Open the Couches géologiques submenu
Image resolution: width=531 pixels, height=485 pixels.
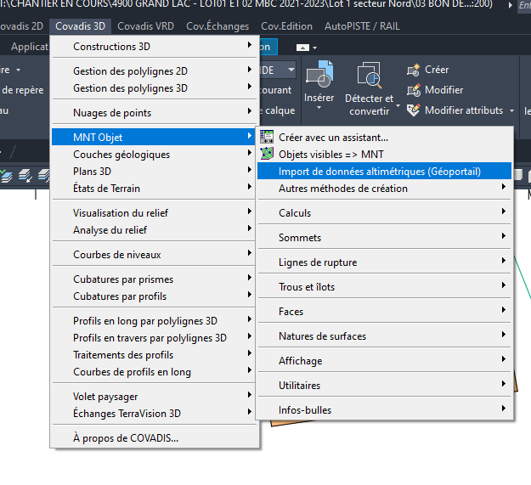click(154, 155)
